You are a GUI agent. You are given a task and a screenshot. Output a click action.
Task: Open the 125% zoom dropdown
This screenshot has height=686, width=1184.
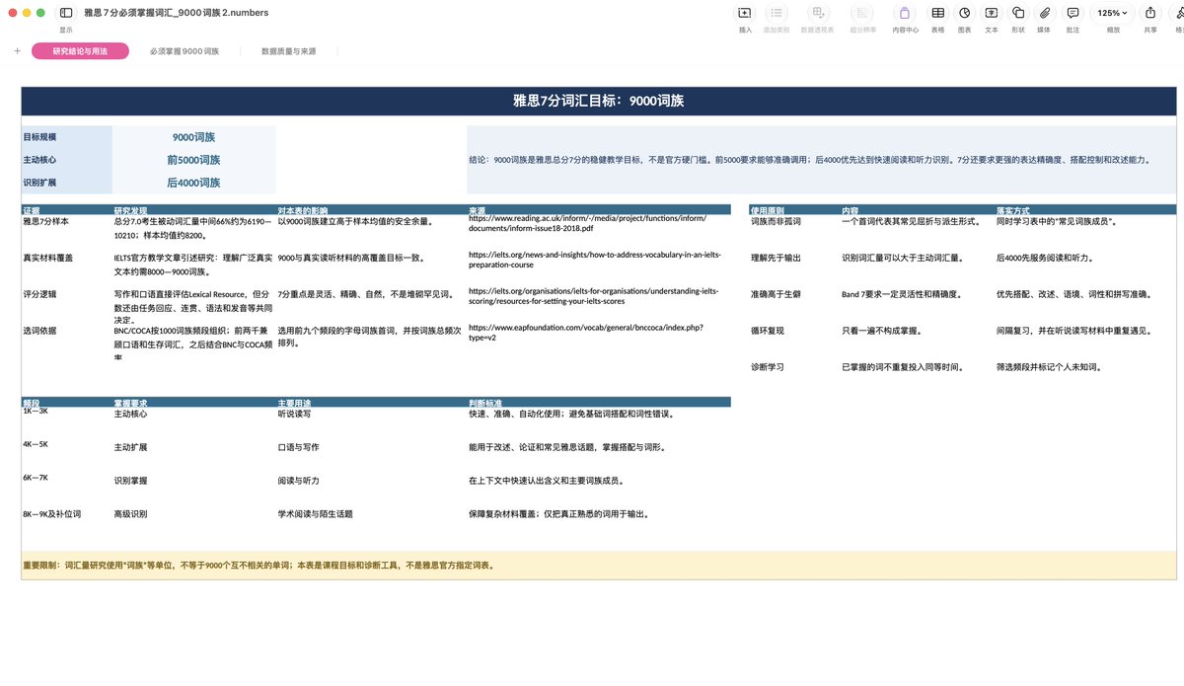tap(1113, 13)
